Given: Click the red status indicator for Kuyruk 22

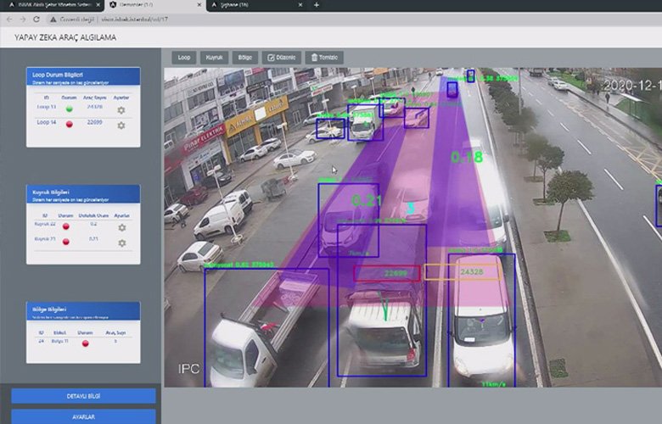Looking at the screenshot, I should coord(69,226).
